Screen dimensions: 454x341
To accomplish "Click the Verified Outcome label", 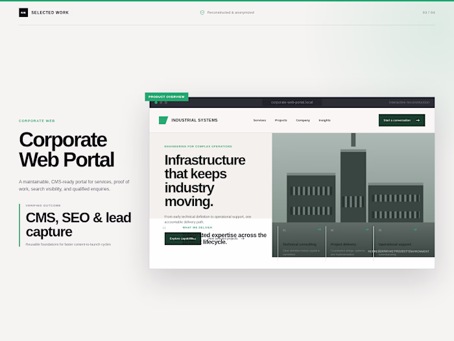I will point(43,205).
